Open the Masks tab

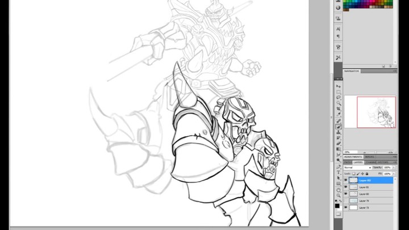[370, 157]
